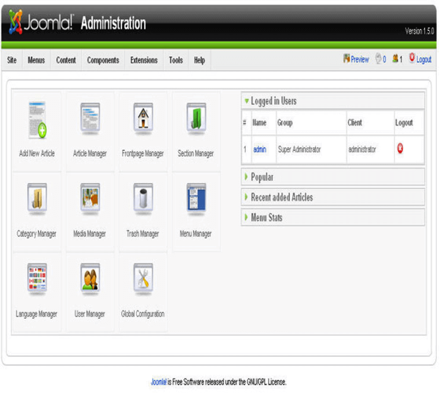This screenshot has height=395, width=440.
Task: Click the Language Manager label
Action: pyautogui.click(x=37, y=314)
